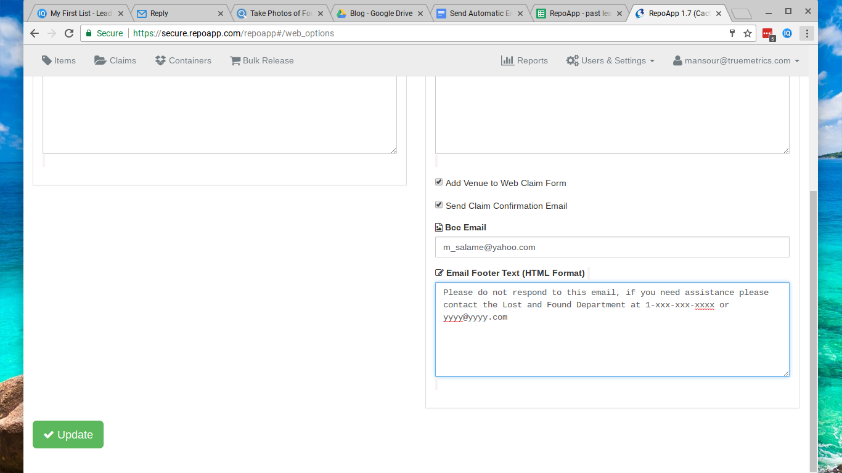The width and height of the screenshot is (842, 473).
Task: Toggle Add Venue to Web Claim Form checkbox
Action: [439, 182]
